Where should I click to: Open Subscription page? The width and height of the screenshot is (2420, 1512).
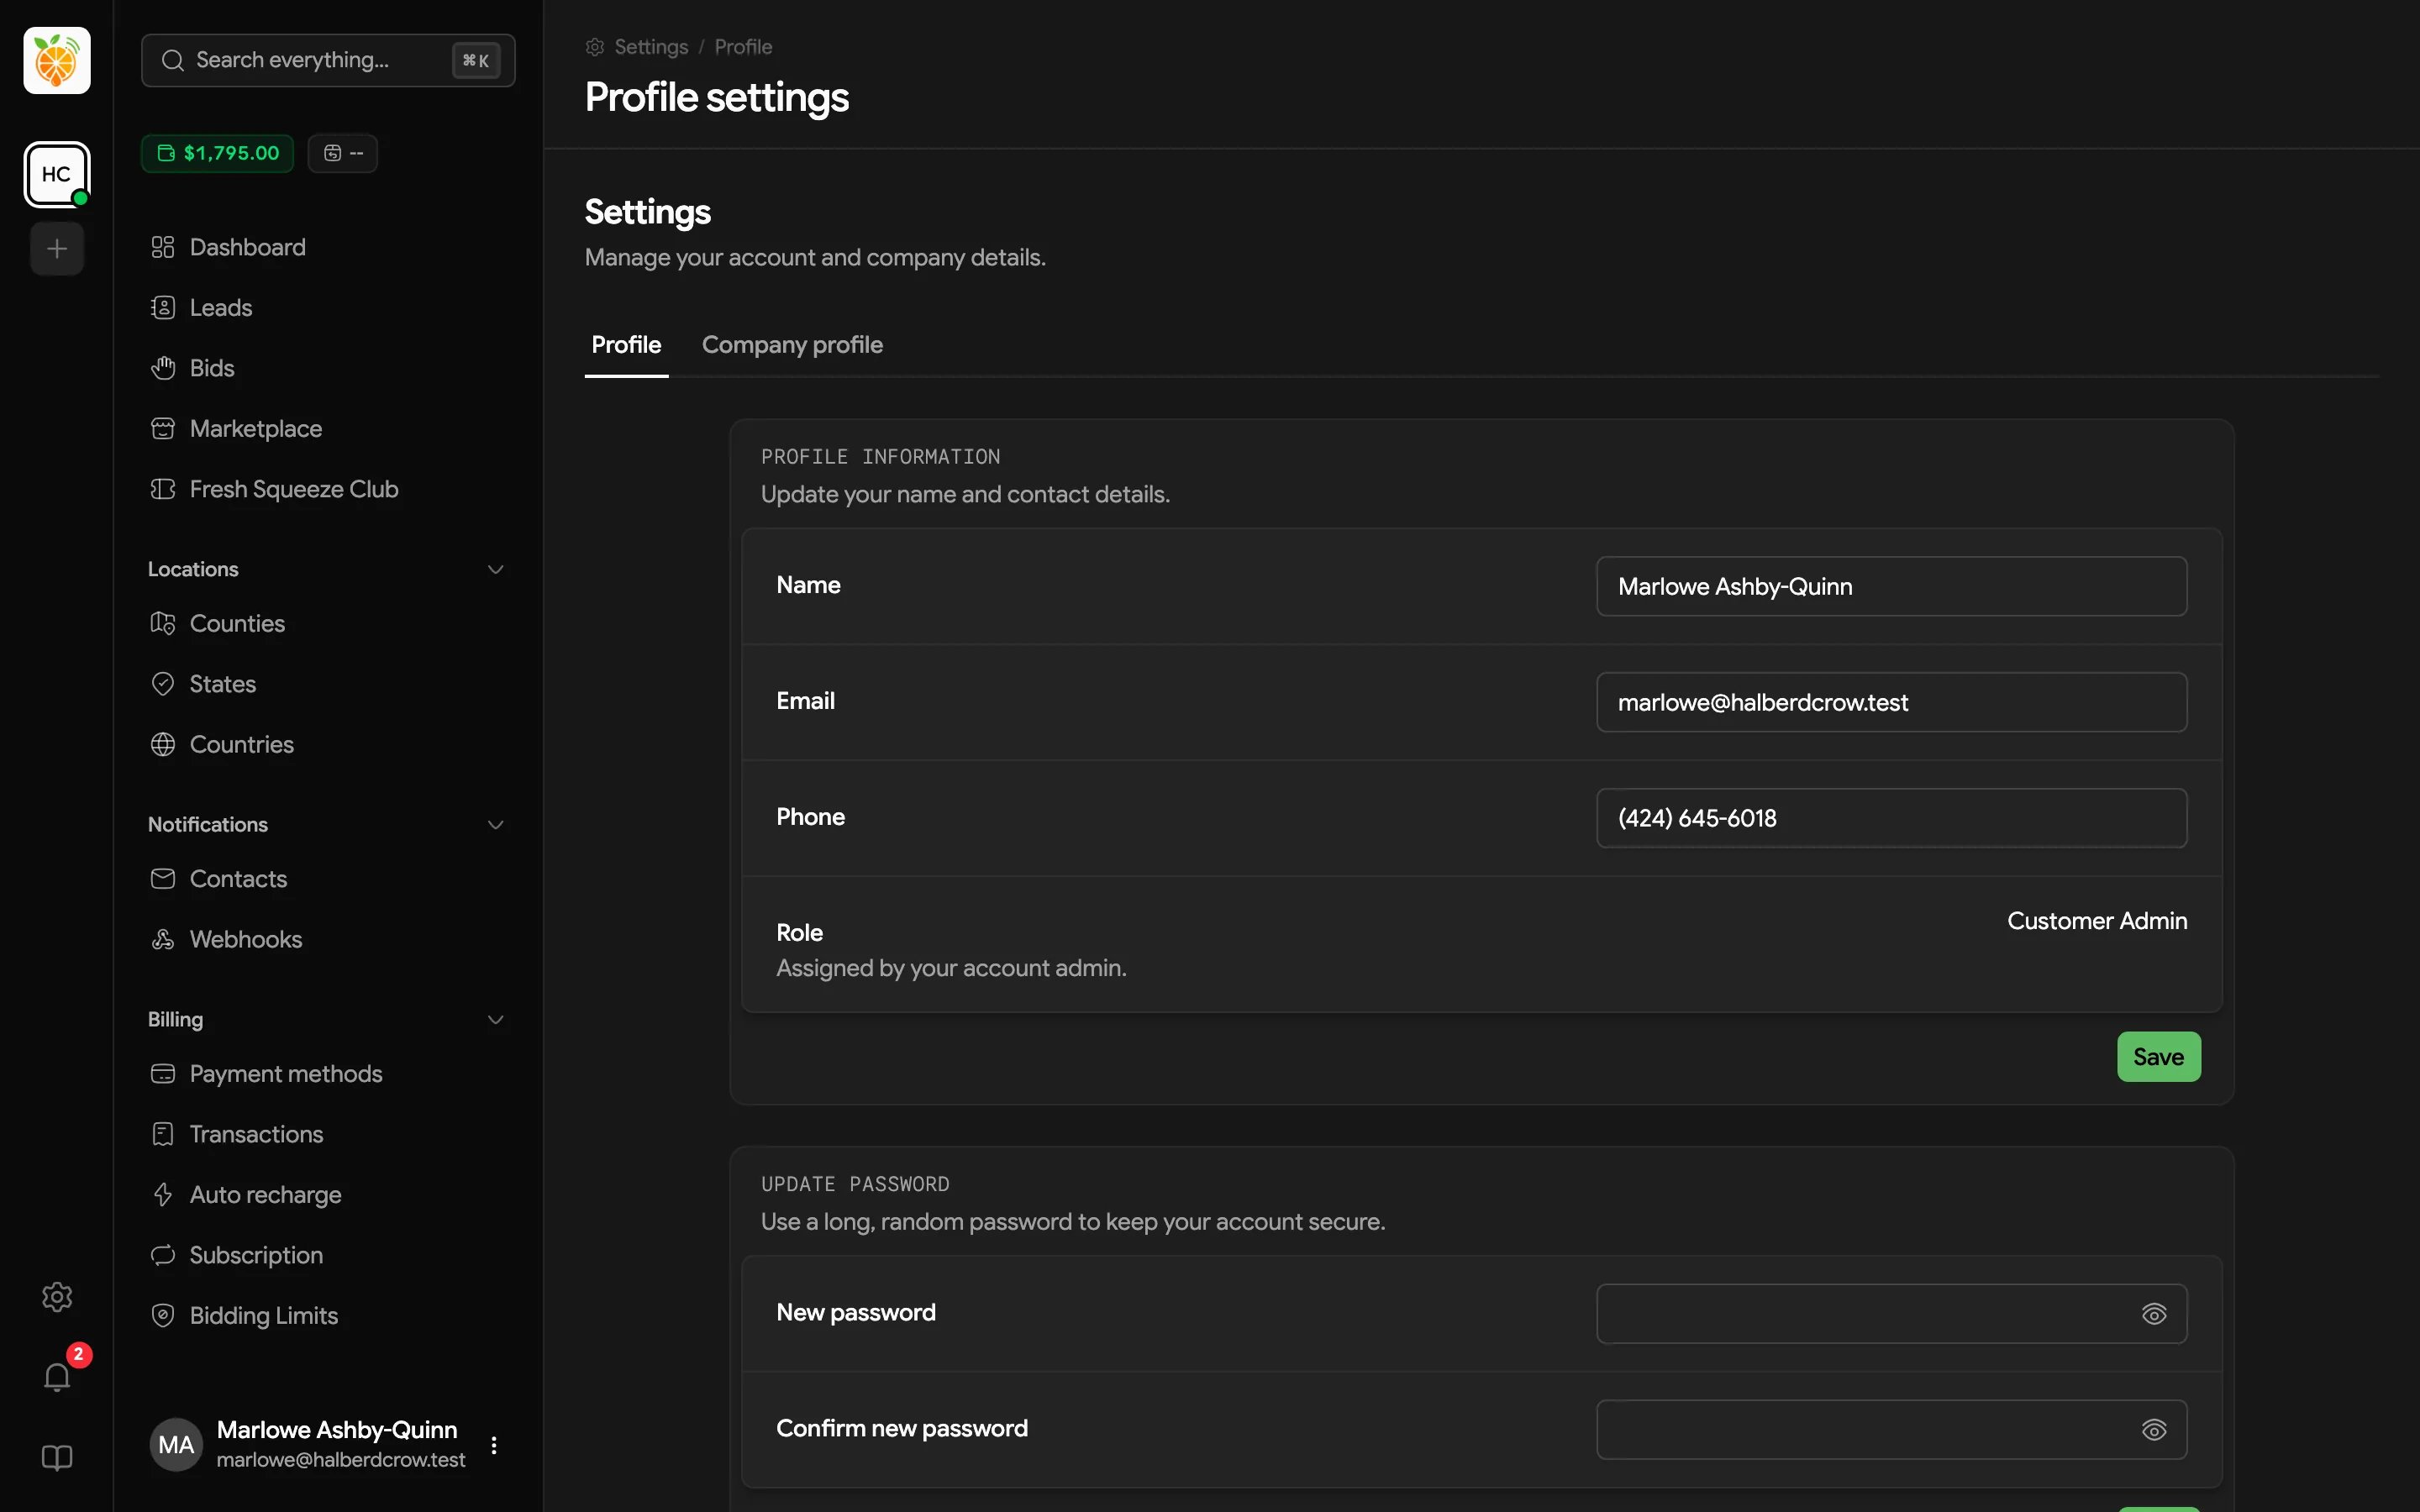[x=328, y=1255]
